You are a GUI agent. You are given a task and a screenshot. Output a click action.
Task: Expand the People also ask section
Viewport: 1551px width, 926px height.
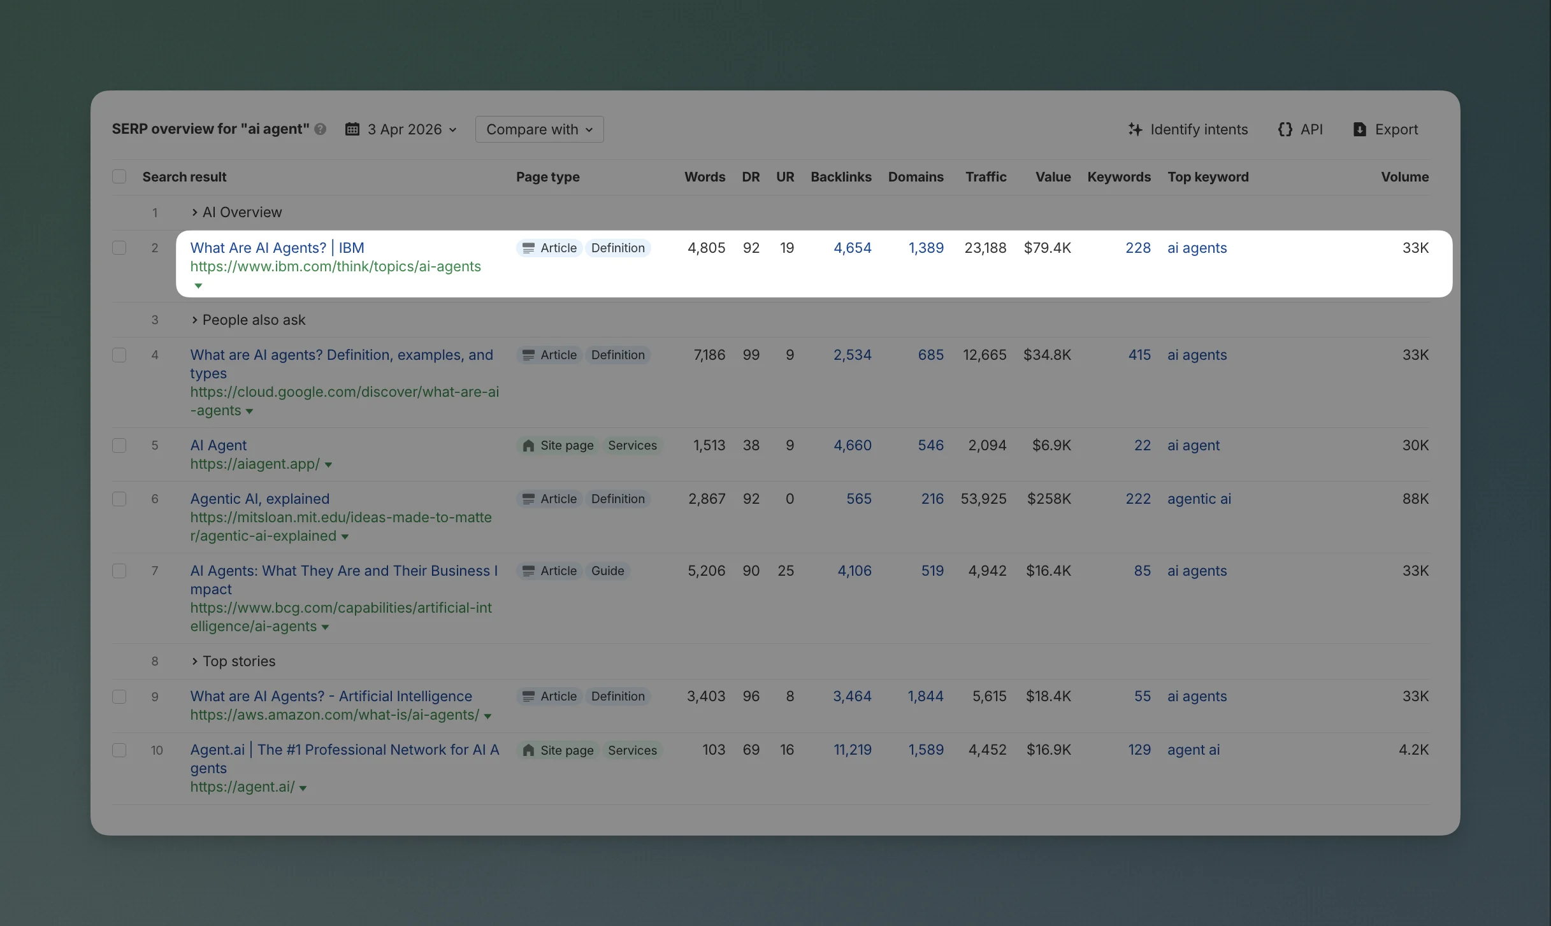(194, 320)
